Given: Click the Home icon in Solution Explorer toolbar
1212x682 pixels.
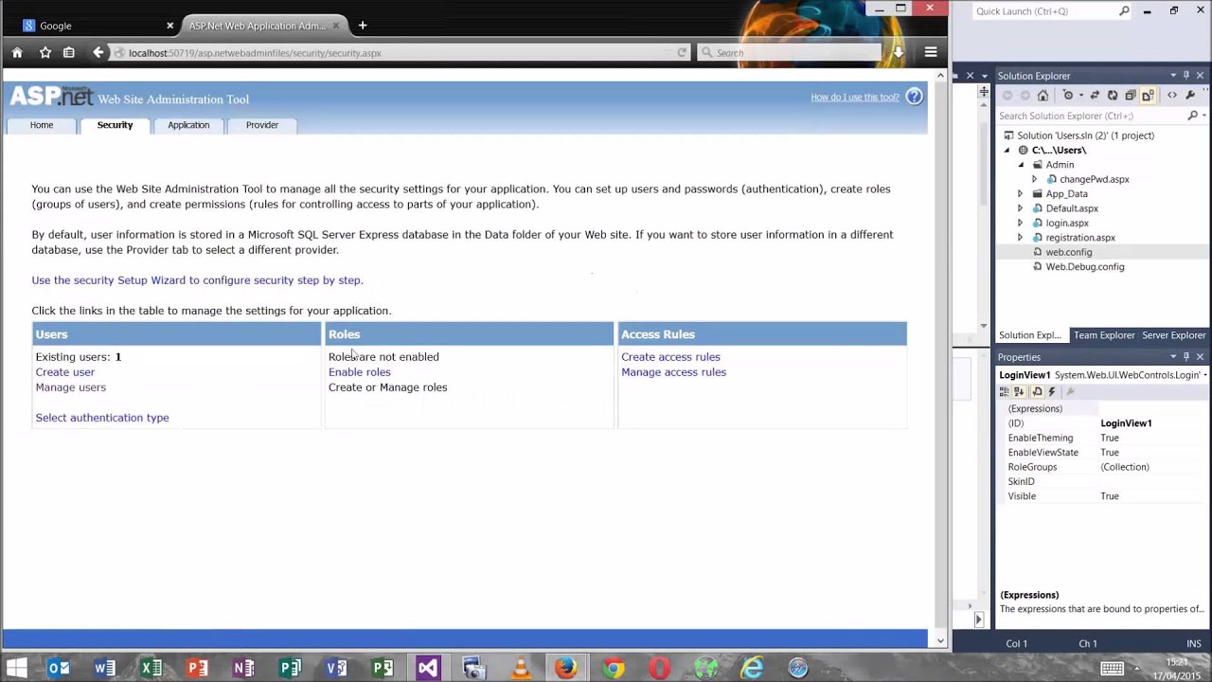Looking at the screenshot, I should click(x=1043, y=96).
